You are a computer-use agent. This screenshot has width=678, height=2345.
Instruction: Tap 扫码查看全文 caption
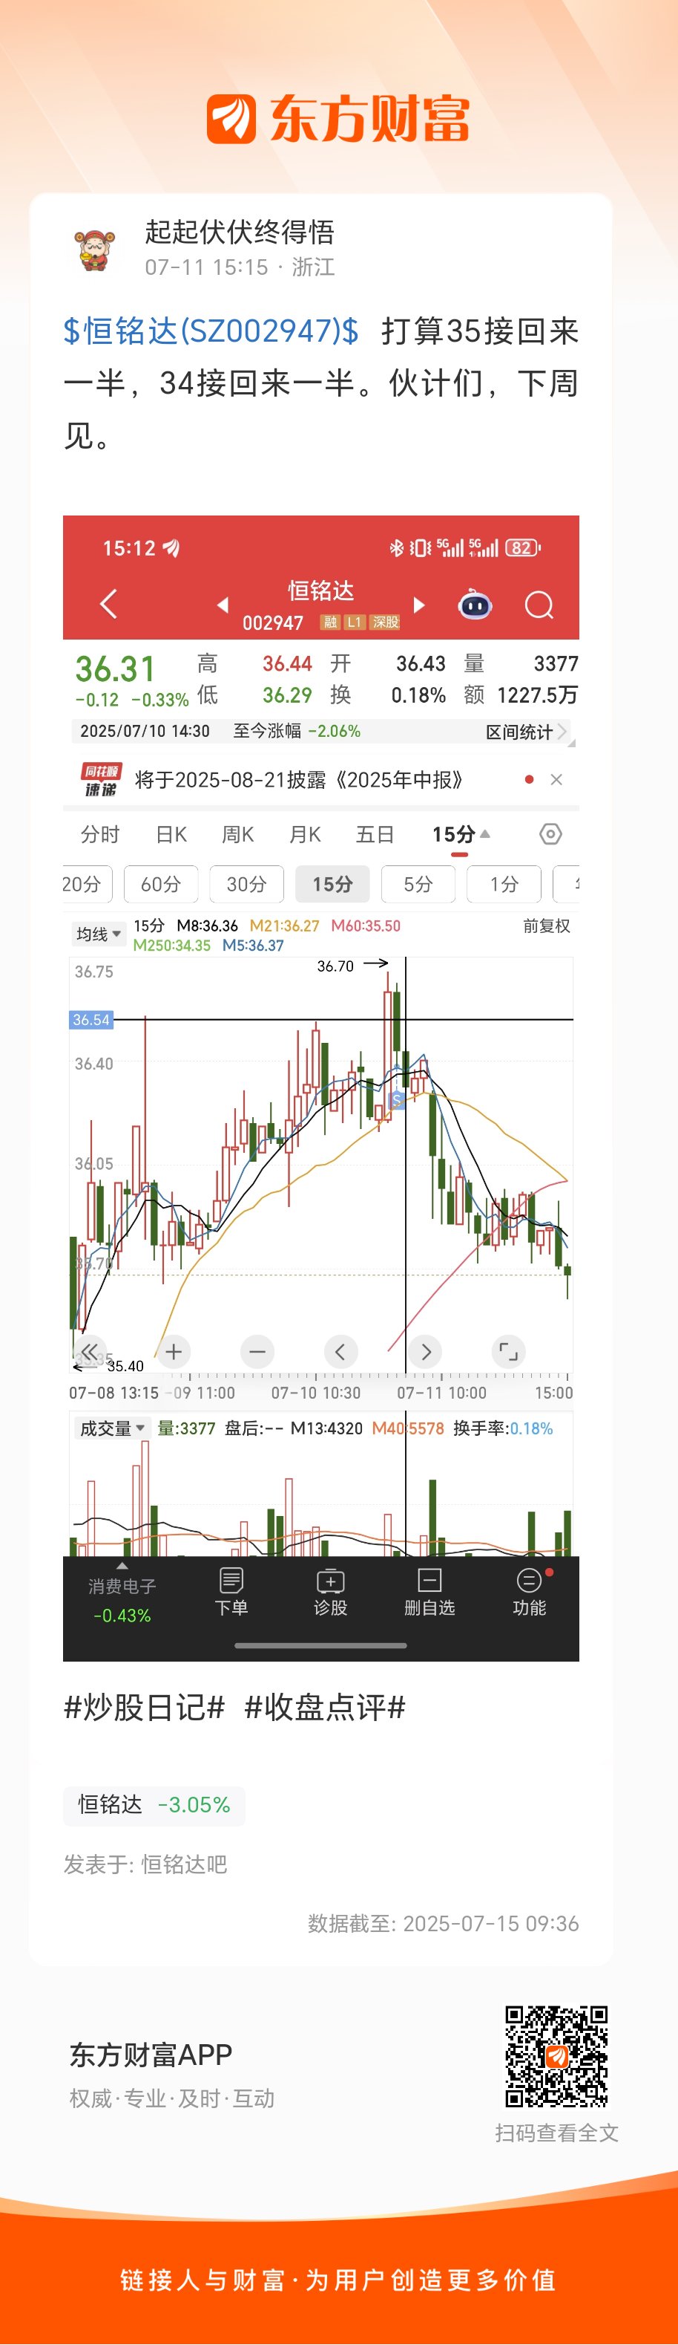(556, 2133)
